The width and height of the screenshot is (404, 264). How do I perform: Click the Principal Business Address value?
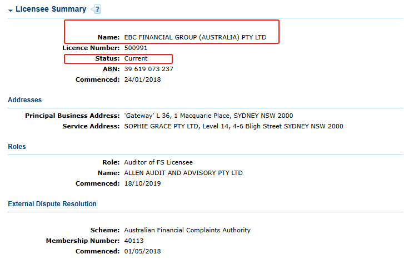pyautogui.click(x=208, y=116)
